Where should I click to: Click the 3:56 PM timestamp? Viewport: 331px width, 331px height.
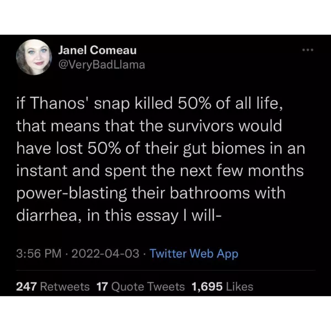tap(38, 254)
